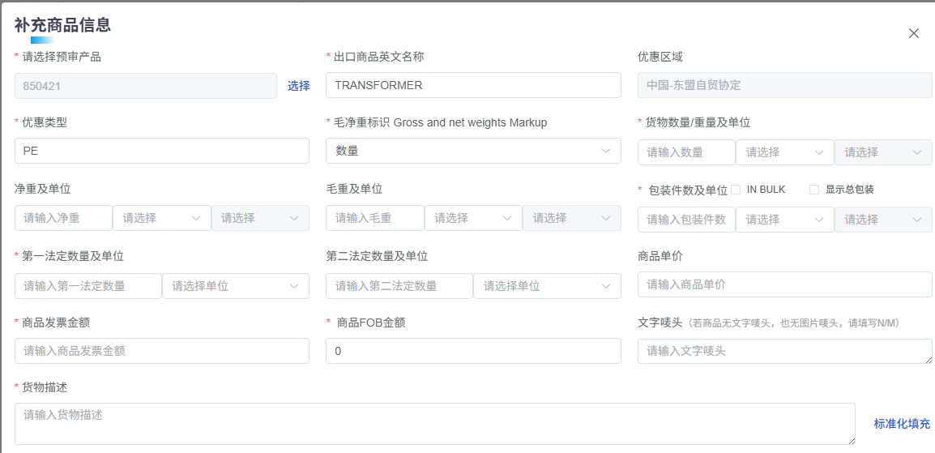The image size is (935, 453).
Task: Click the 货物描述 label
Action: click(x=44, y=387)
